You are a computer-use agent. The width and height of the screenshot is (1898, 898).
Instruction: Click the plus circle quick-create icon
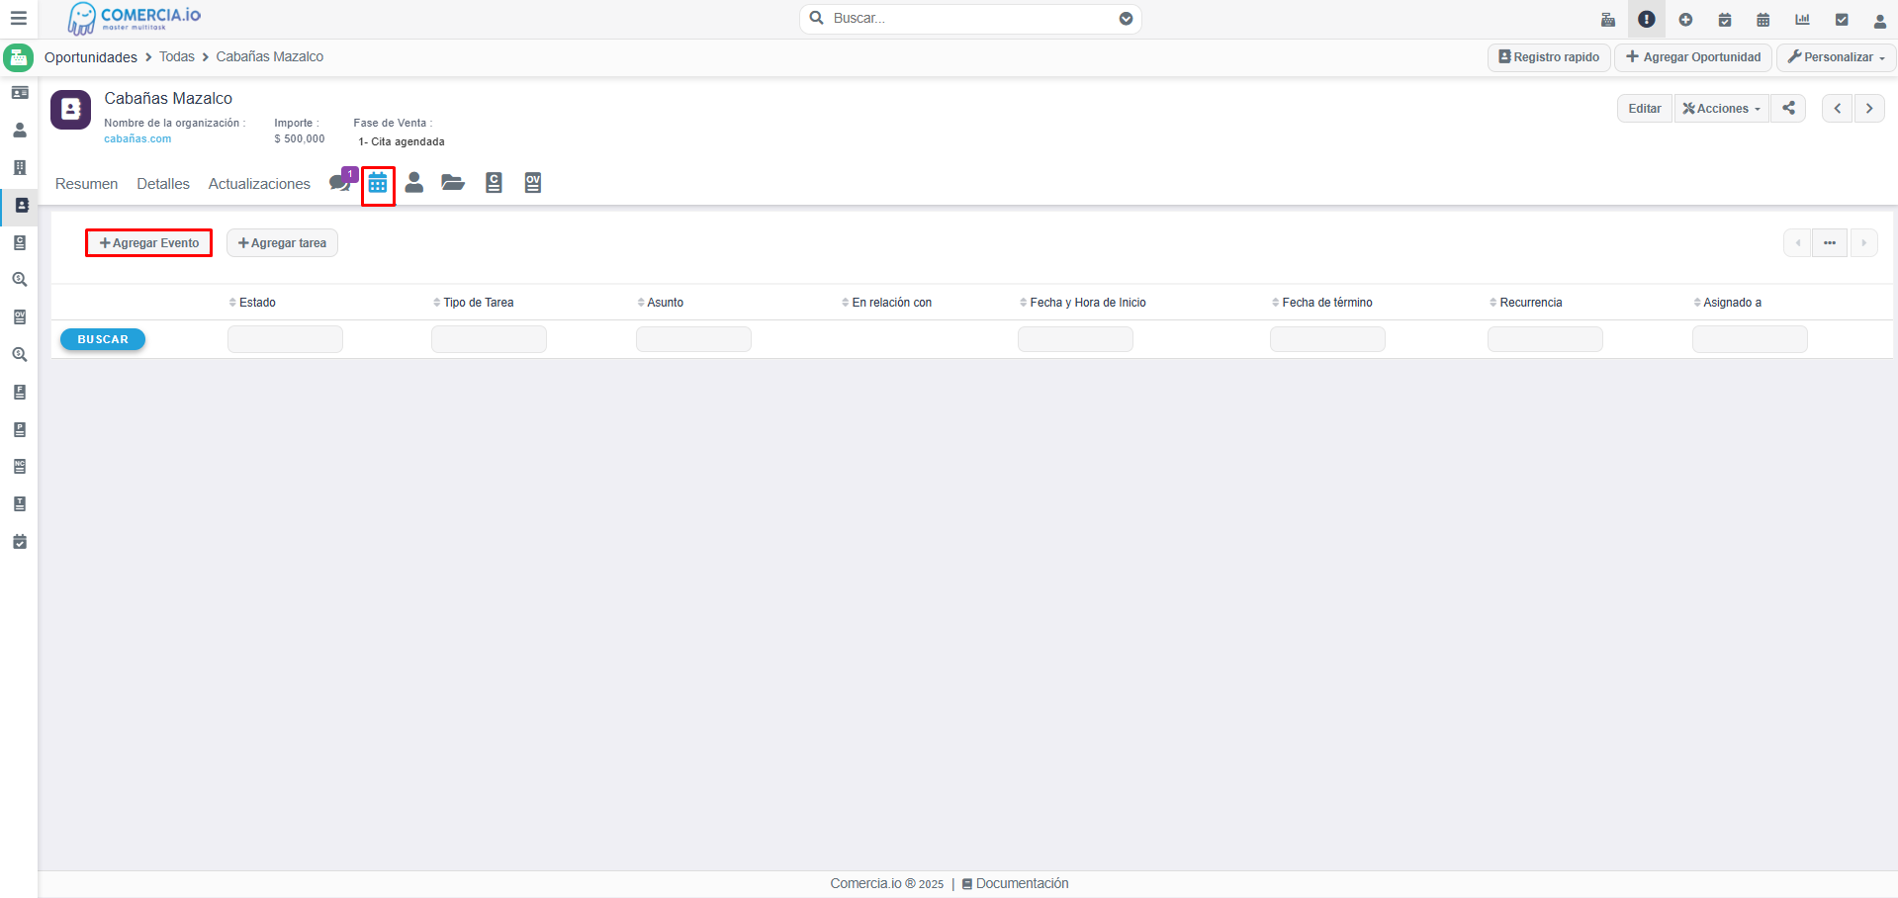[x=1685, y=20]
